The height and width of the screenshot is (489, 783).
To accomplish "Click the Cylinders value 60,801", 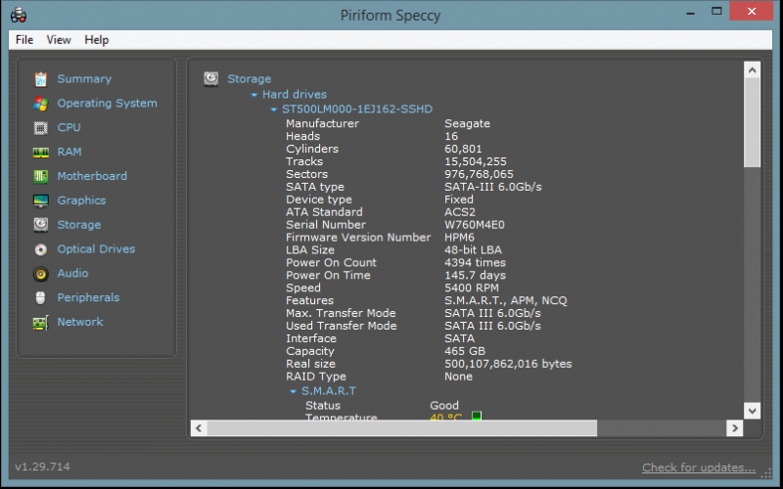I will (x=463, y=150).
